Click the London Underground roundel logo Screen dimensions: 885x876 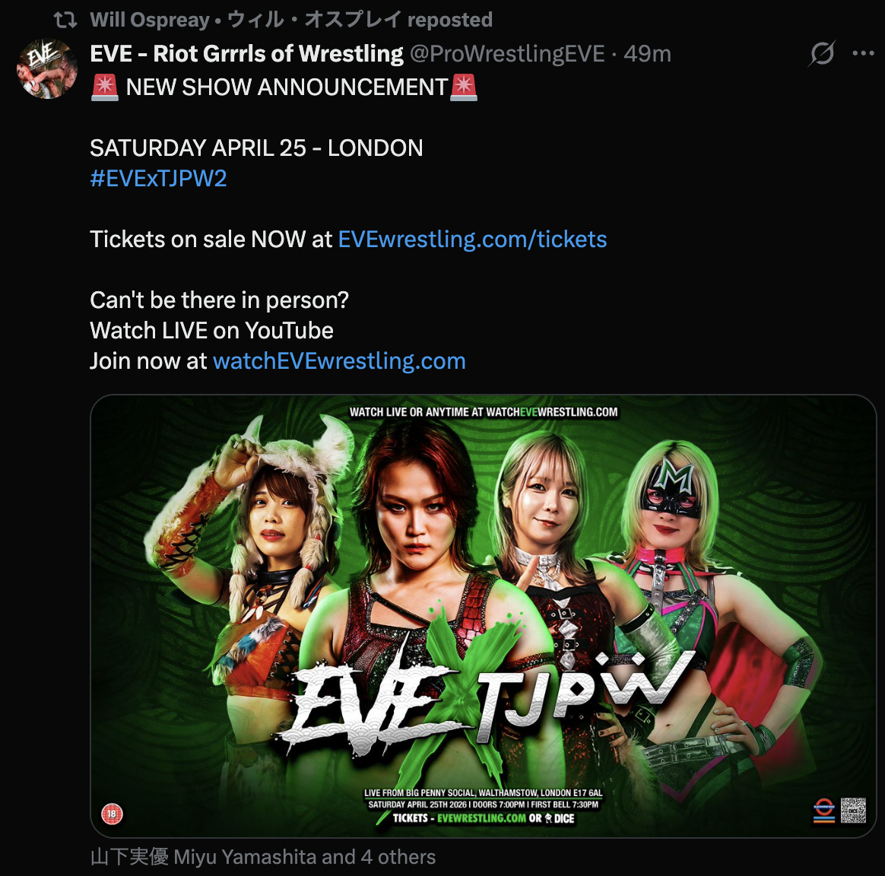[824, 810]
